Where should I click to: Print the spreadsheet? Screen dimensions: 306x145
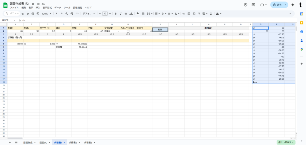[33, 14]
